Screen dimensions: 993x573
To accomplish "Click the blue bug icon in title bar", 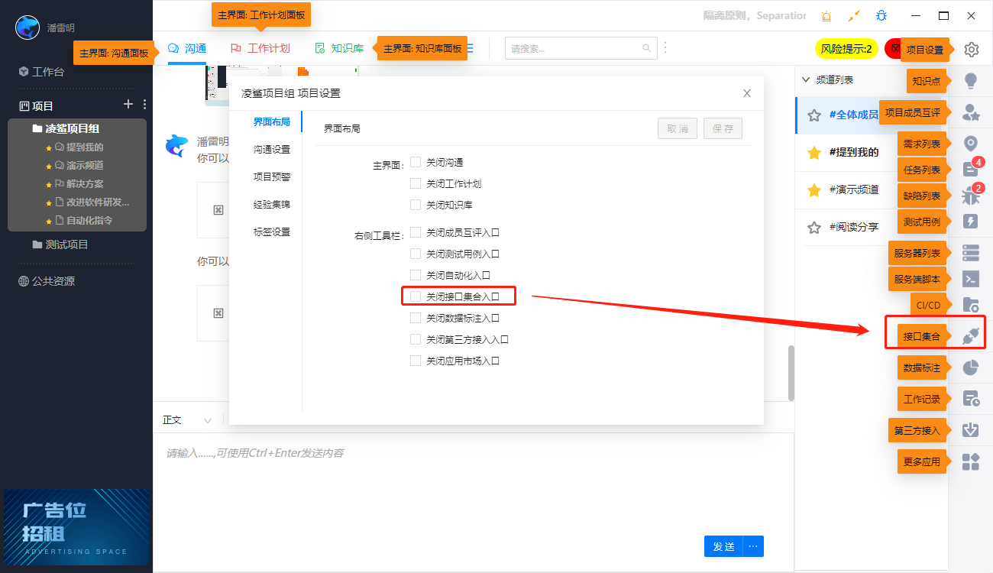I will click(881, 15).
